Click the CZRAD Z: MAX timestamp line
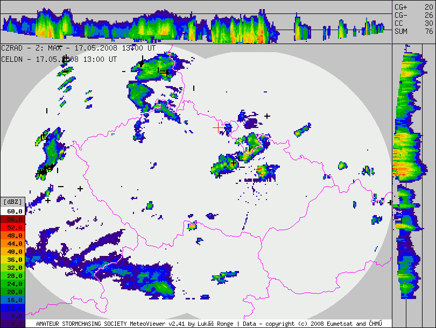The height and width of the screenshot is (328, 436). click(x=78, y=48)
